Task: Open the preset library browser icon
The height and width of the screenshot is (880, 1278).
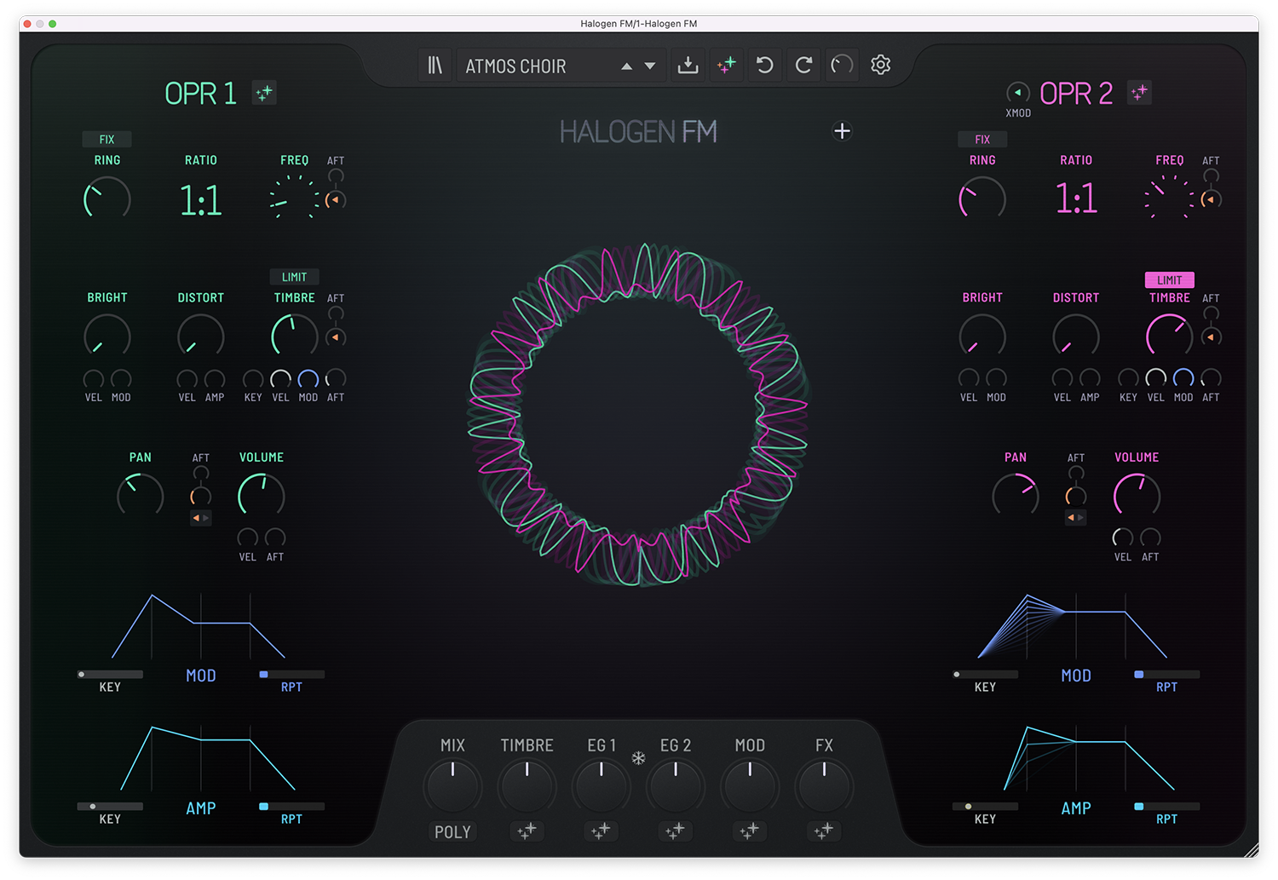Action: tap(435, 66)
